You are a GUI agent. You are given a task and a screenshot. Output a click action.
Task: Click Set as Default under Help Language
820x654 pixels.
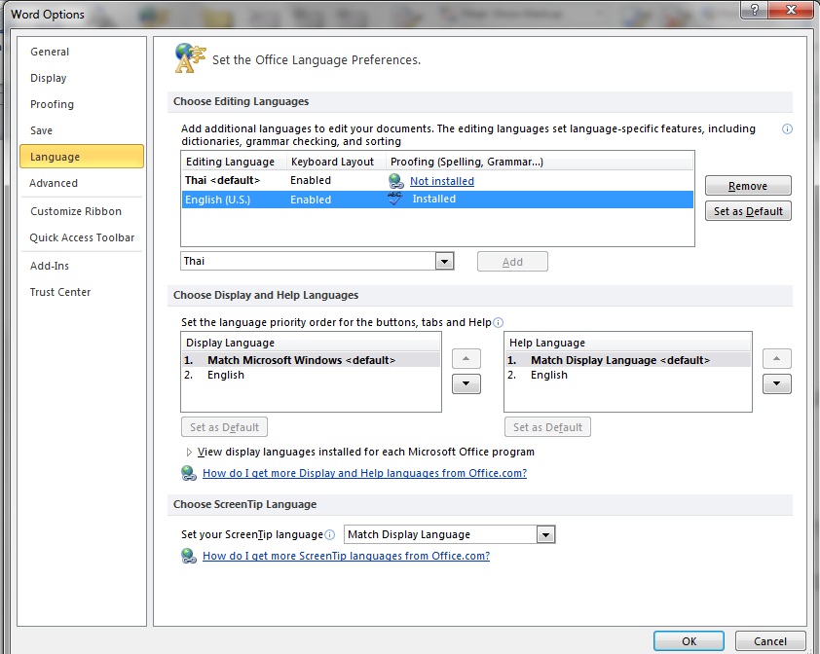[547, 427]
